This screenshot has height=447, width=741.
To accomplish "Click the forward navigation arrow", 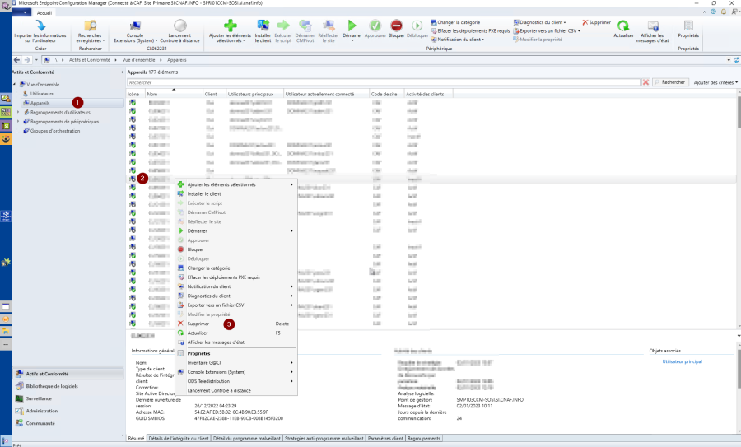I will (x=27, y=60).
